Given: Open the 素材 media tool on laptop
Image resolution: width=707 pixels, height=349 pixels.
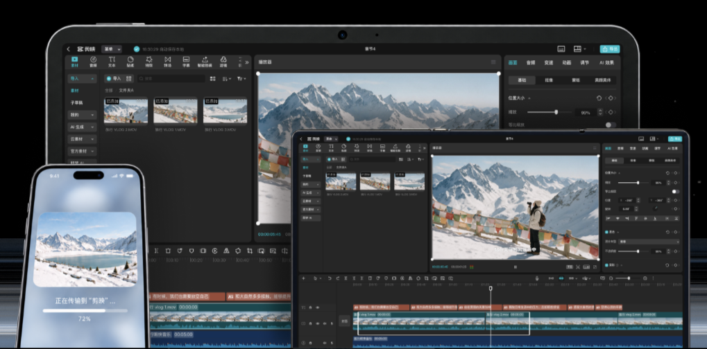Looking at the screenshot, I should [x=74, y=62].
